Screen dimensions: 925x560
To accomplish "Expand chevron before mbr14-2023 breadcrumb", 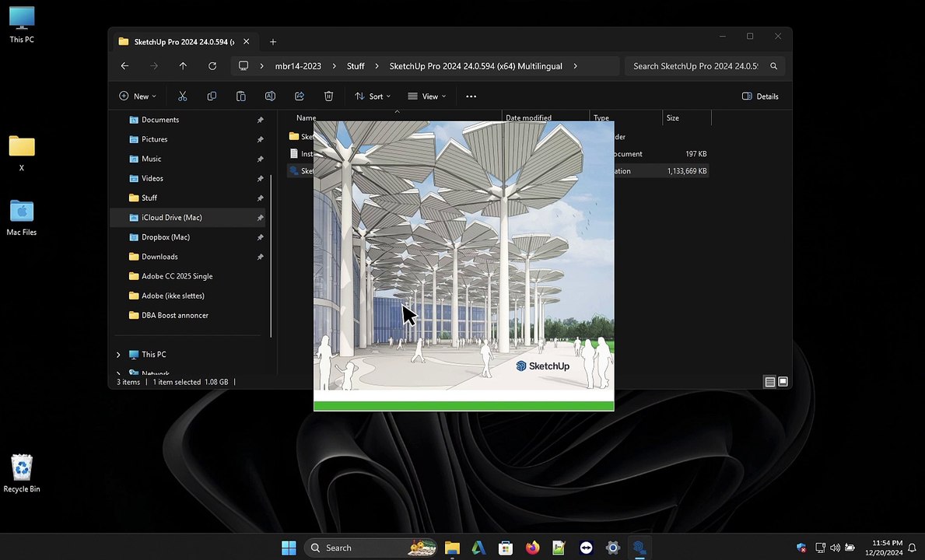I will 261,66.
